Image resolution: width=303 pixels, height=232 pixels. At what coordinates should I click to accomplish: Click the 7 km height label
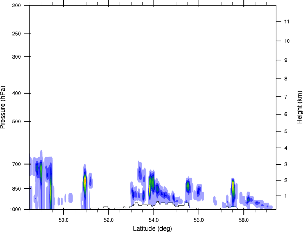(286, 97)
